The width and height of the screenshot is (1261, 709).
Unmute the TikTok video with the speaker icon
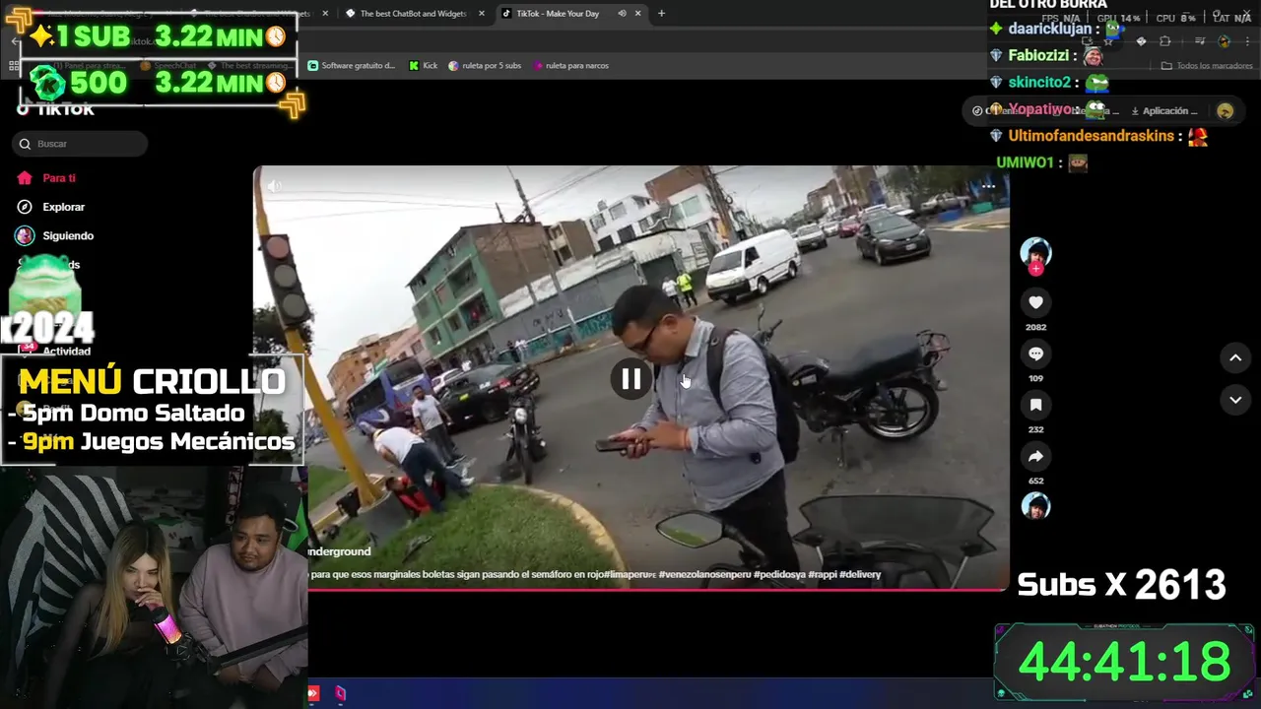(275, 185)
